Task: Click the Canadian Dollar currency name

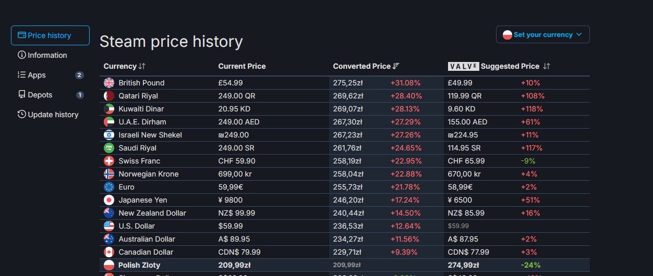Action: tap(146, 252)
